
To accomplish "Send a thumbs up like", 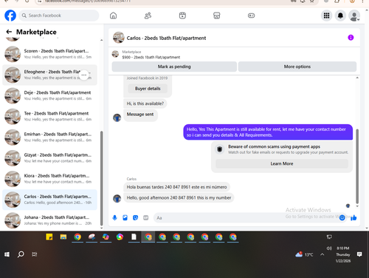I will [354, 217].
